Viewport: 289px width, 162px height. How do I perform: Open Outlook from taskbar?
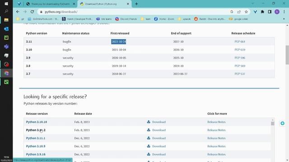coord(6,29)
